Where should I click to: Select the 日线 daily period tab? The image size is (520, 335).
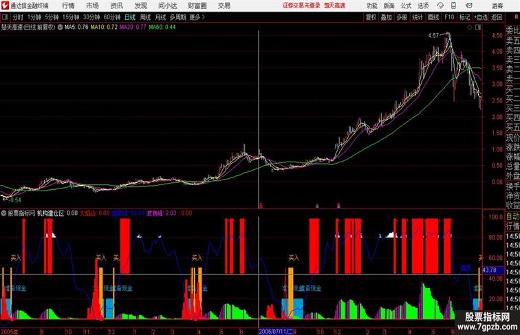pos(130,17)
